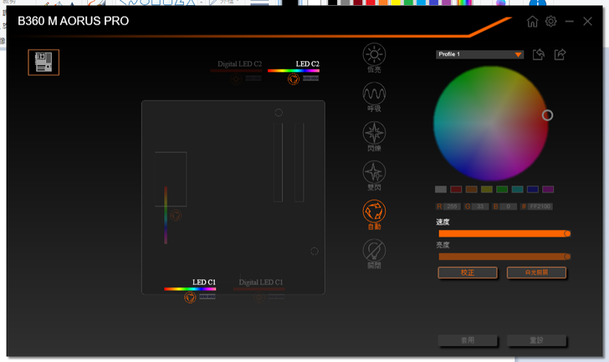Choose the flash mode (閃爍) icon
Image resolution: width=609 pixels, height=362 pixels.
pos(374,133)
